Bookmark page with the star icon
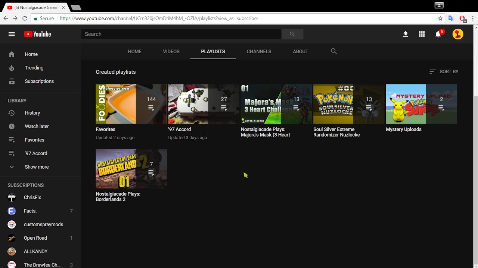478x268 pixels. pyautogui.click(x=440, y=18)
